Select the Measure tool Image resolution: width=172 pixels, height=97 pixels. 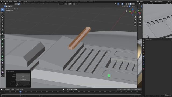[x=2, y=33]
